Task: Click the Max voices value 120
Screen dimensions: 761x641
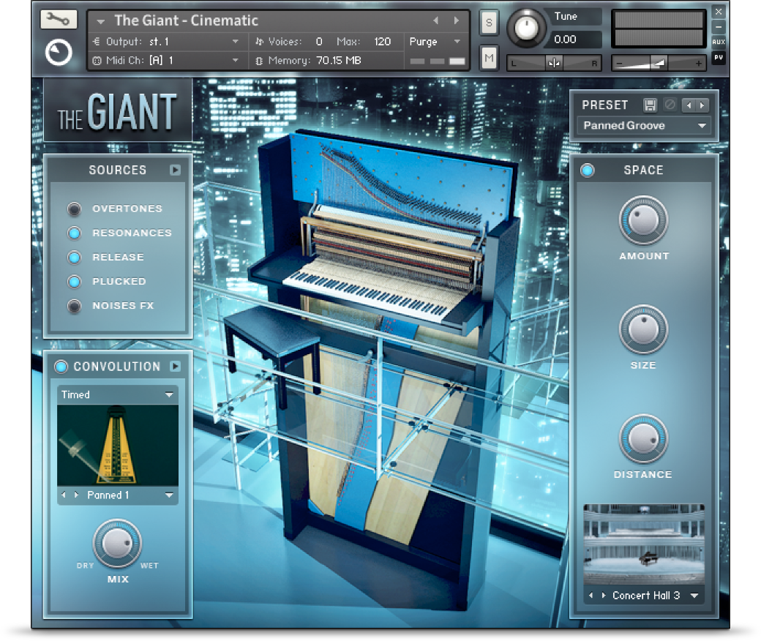Action: click(x=382, y=42)
